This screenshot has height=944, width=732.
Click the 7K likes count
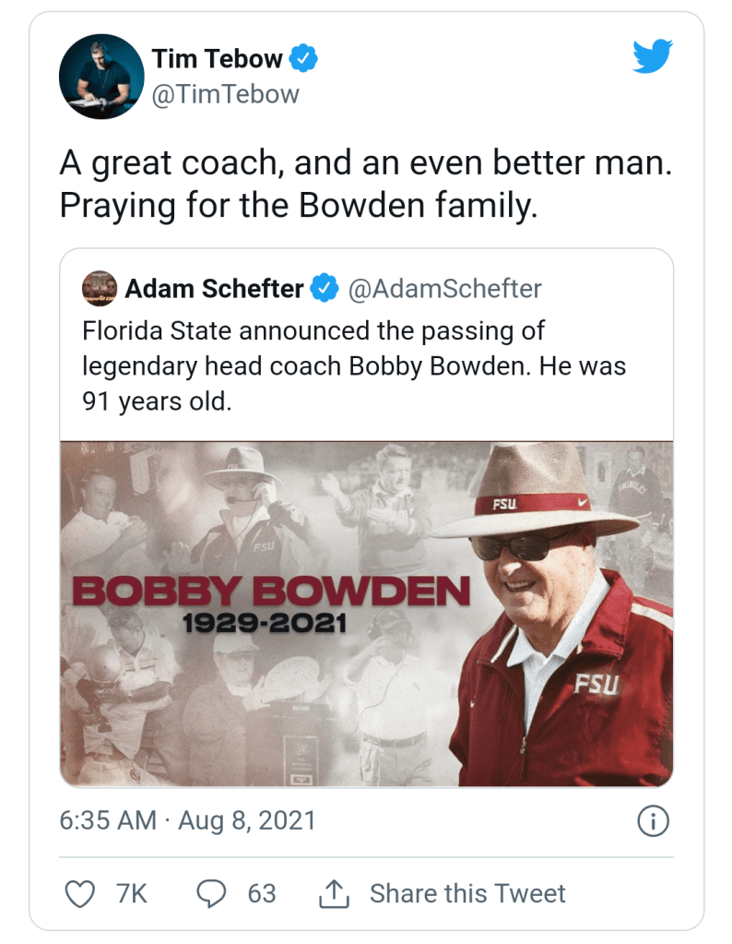coord(132,893)
